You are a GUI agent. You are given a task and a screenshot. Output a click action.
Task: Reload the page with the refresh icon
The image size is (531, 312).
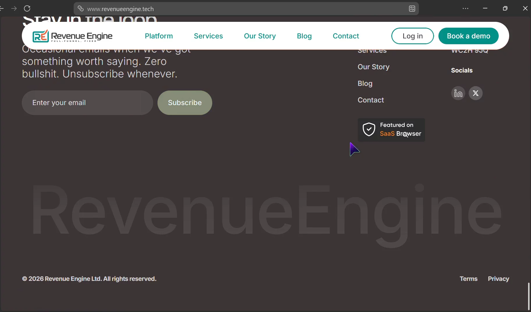27,8
